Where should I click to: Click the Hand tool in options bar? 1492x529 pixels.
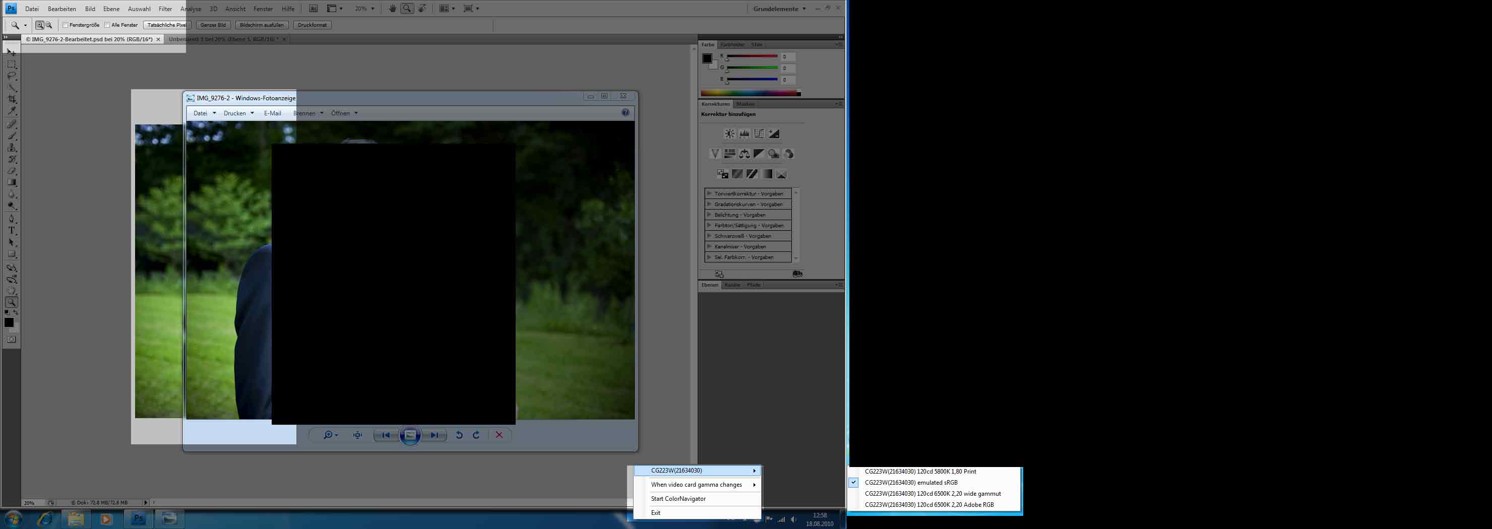[393, 9]
